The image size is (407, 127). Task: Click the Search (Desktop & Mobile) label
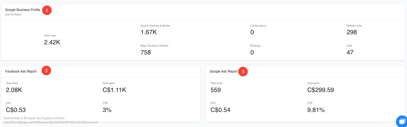tap(155, 26)
